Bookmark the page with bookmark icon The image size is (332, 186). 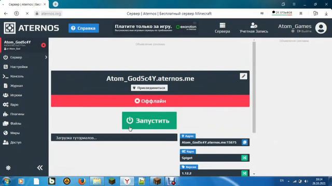(301, 13)
